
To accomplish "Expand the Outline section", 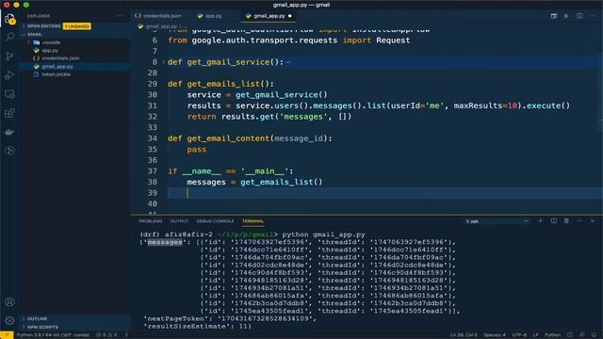I will click(75, 319).
